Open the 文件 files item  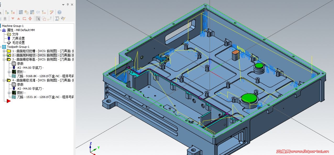point(15,34)
